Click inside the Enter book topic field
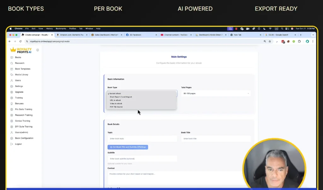 tap(142, 138)
